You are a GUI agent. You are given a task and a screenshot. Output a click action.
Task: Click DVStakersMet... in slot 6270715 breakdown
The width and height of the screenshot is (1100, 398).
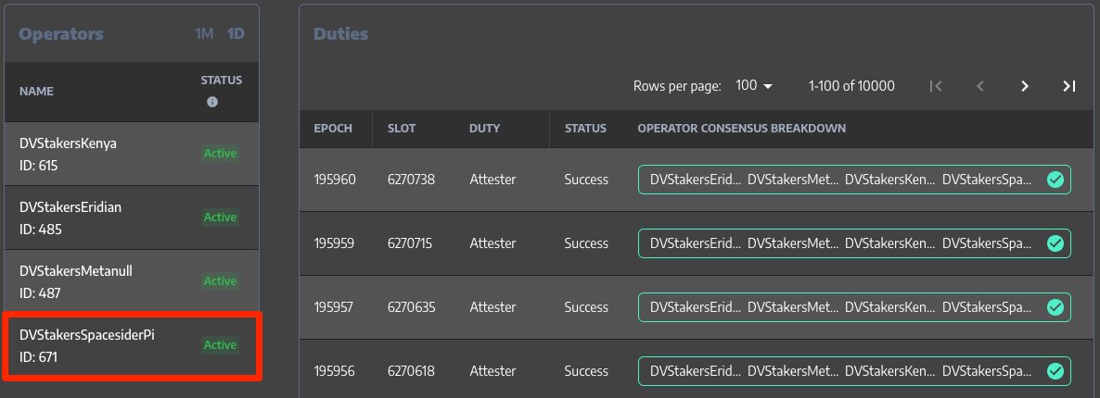pos(793,243)
